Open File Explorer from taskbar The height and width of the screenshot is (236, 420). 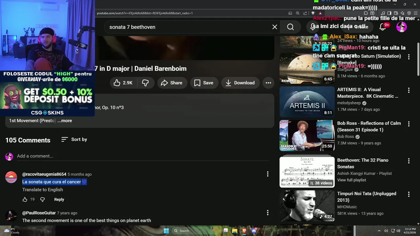(235, 231)
